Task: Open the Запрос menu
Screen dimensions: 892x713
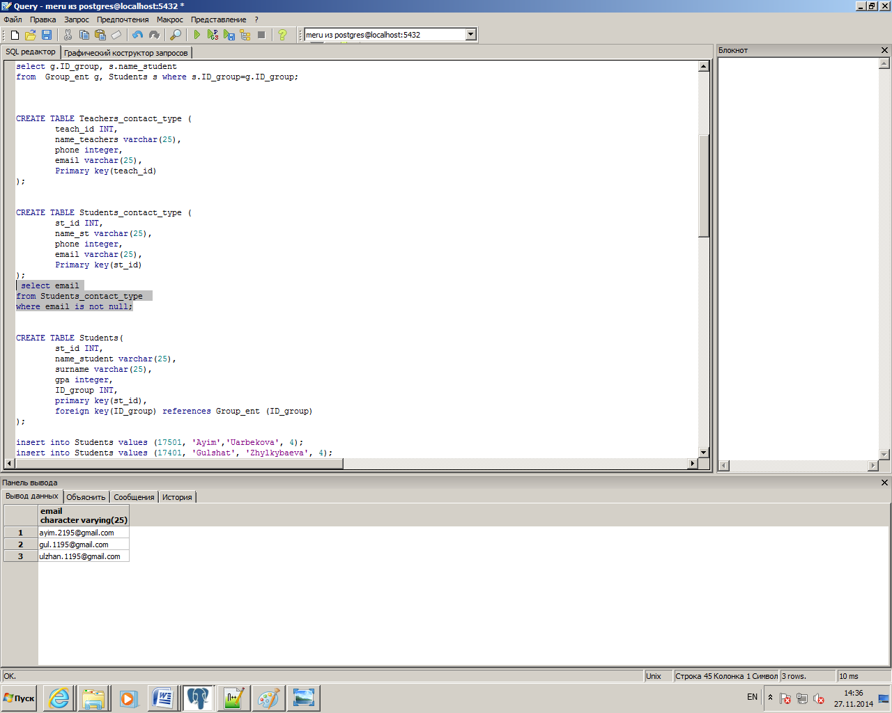Action: coord(77,19)
